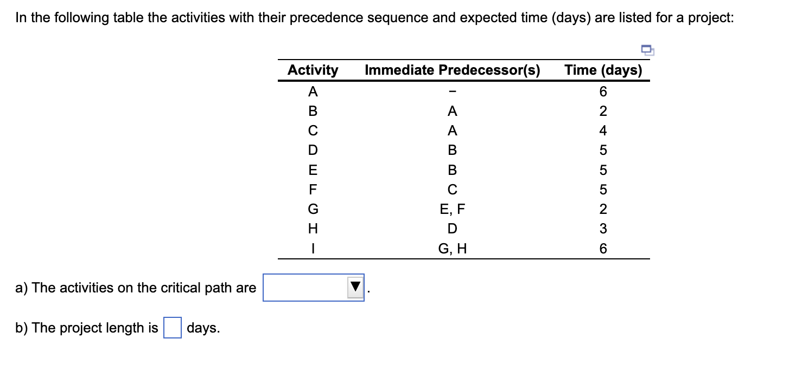Click activity A in the table
Image resolution: width=802 pixels, height=365 pixels.
[313, 92]
